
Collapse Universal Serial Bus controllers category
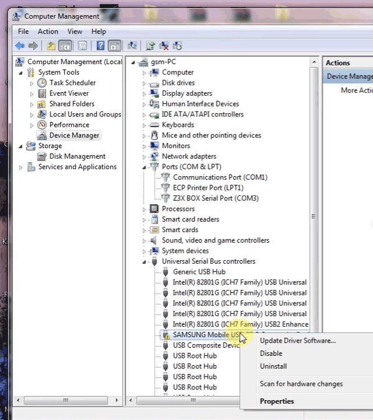pyautogui.click(x=144, y=262)
